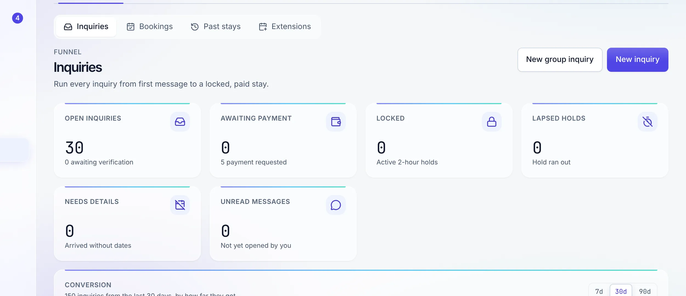The height and width of the screenshot is (296, 686).
Task: Click the timer-off icon in Lapsed Holds card
Action: (x=648, y=122)
